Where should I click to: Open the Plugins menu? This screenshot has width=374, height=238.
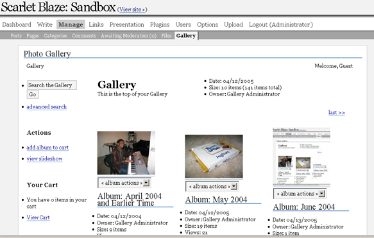pyautogui.click(x=160, y=24)
